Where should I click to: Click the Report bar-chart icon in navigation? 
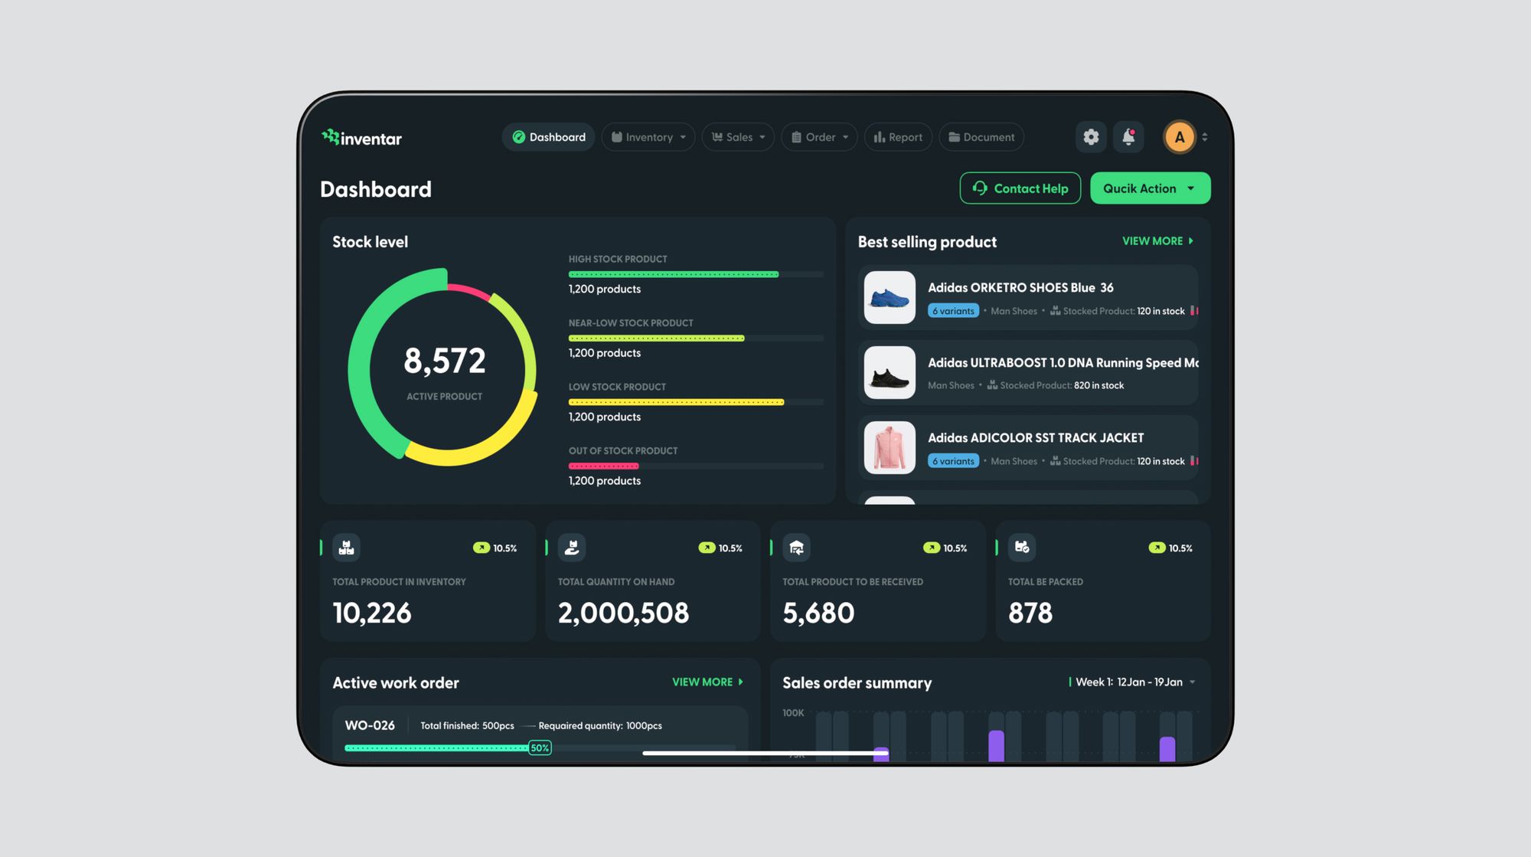[880, 137]
